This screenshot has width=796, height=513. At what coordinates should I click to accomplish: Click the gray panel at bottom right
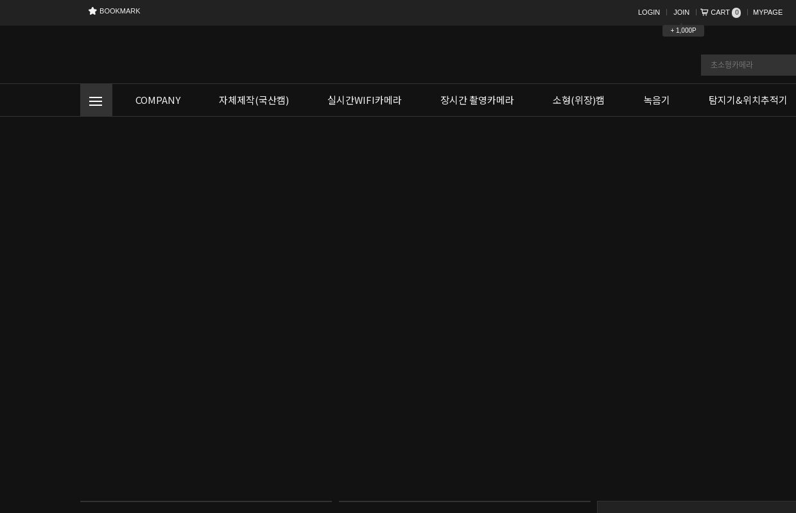pyautogui.click(x=696, y=507)
